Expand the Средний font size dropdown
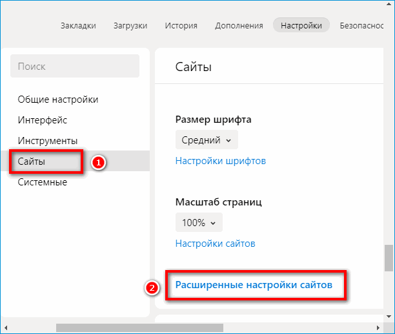 pyautogui.click(x=207, y=140)
